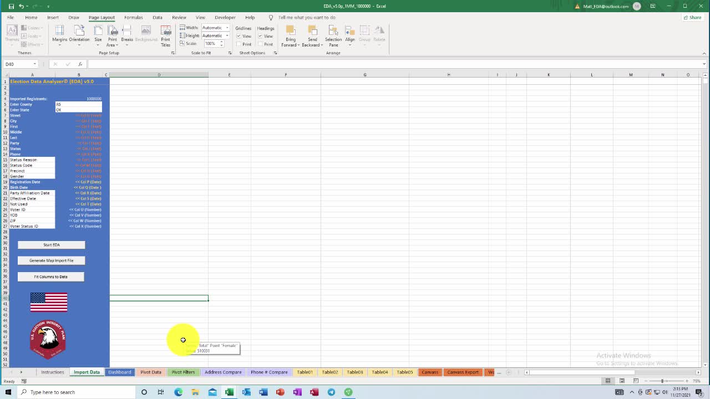This screenshot has height=399, width=710.
Task: Increase the Scale percentage spinner
Action: (222, 42)
